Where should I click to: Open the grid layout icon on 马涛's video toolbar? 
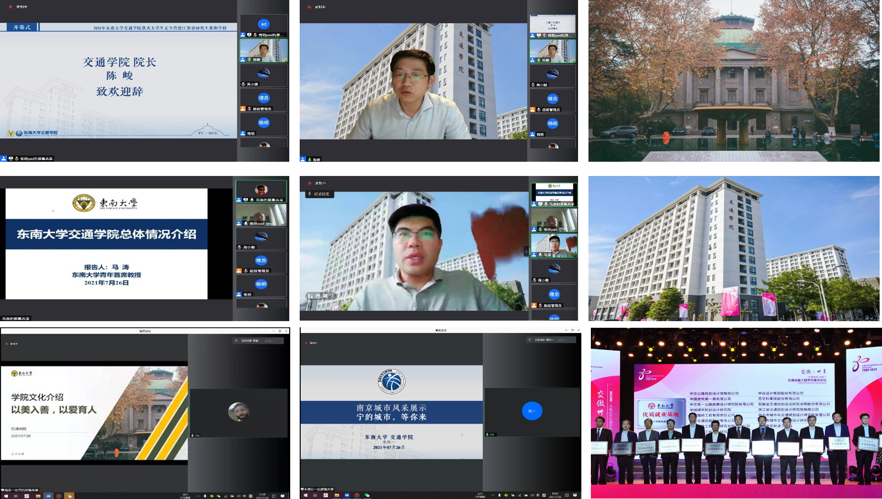(310, 296)
